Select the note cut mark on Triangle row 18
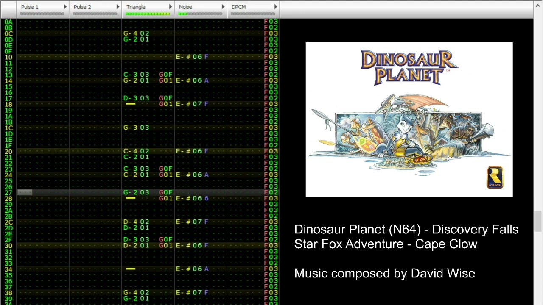 [x=130, y=104]
